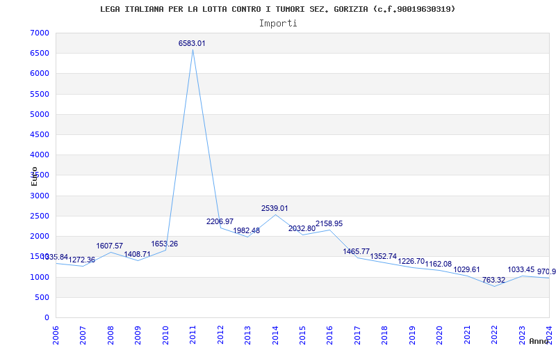
Task: Select the 5000 y-axis tick label
Action: click(x=40, y=114)
